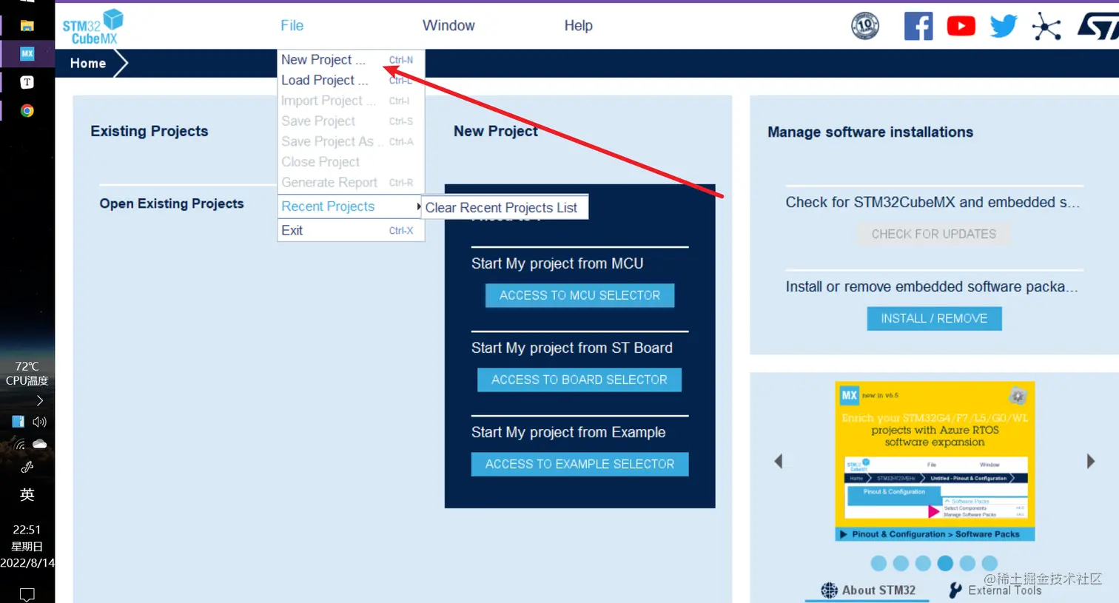This screenshot has width=1119, height=603.
Task: Select the fifth carousel dot
Action: point(967,563)
